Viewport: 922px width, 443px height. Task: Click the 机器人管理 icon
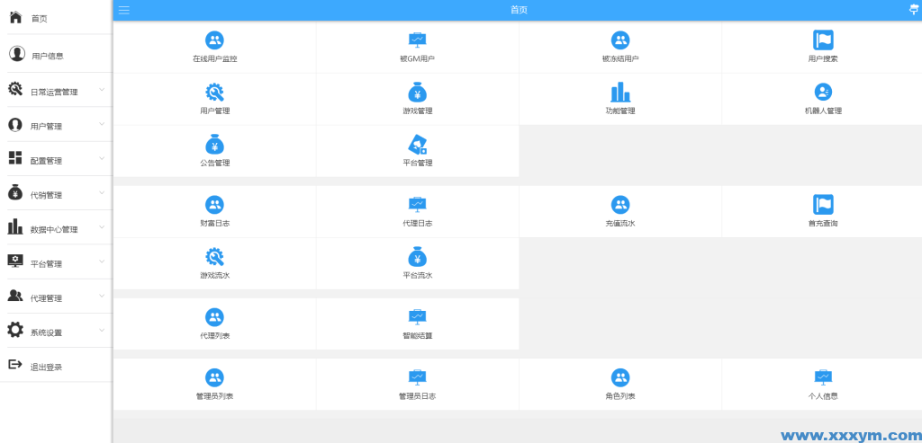point(823,93)
